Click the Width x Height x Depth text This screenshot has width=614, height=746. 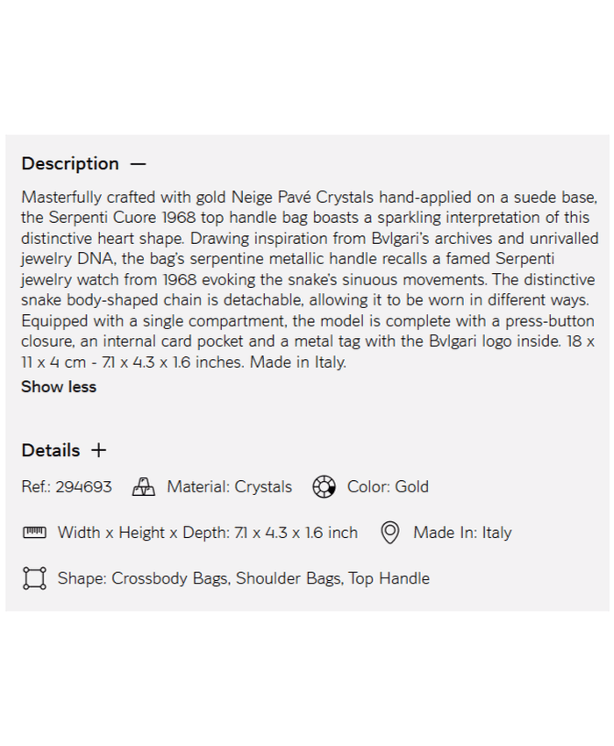pyautogui.click(x=208, y=533)
